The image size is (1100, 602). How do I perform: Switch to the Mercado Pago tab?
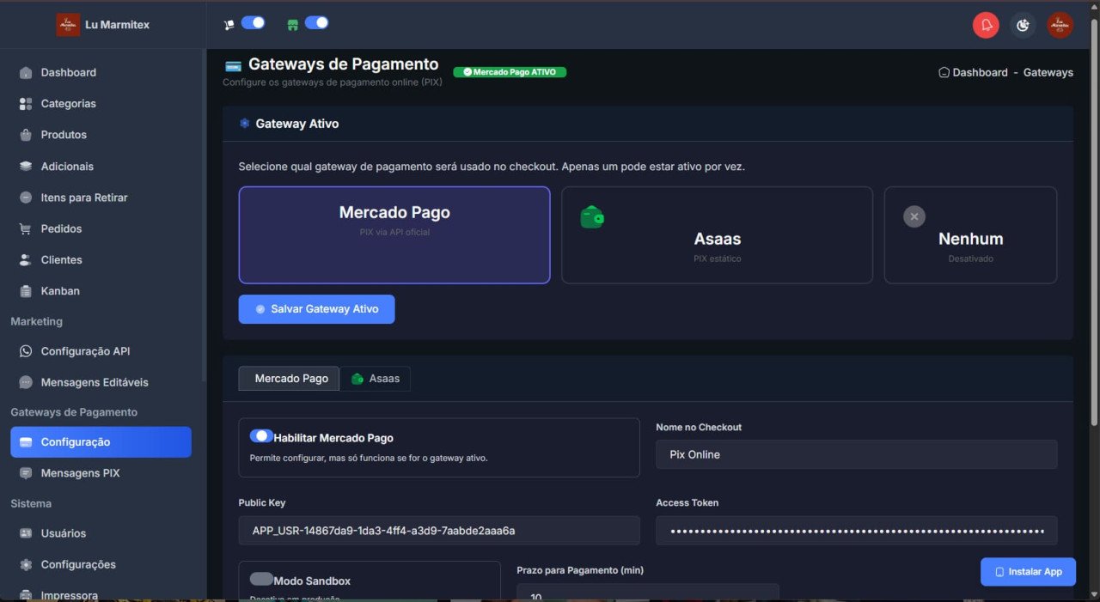(x=289, y=378)
